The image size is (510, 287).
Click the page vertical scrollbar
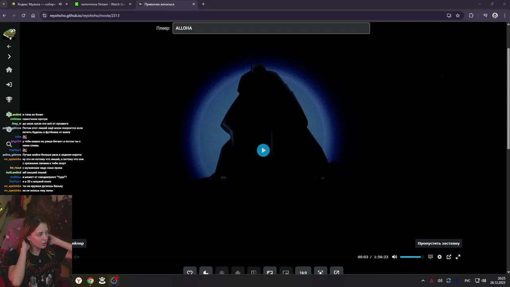508,100
